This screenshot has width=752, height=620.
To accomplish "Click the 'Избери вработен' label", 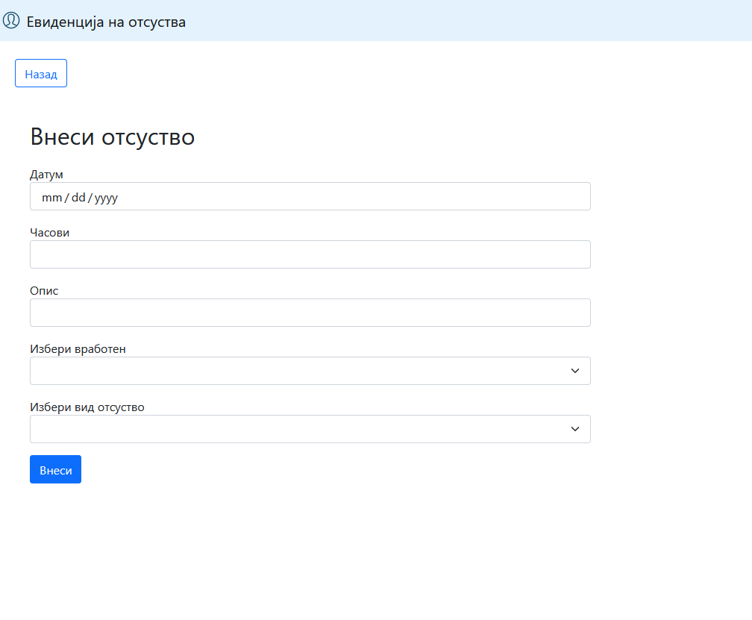I will point(78,349).
